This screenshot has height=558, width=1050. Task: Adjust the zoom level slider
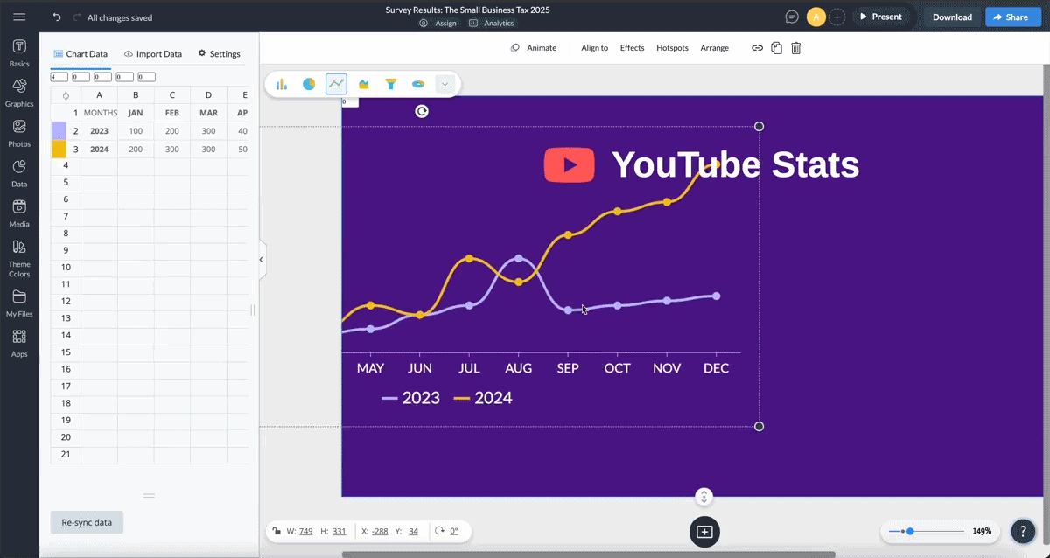pos(912,531)
